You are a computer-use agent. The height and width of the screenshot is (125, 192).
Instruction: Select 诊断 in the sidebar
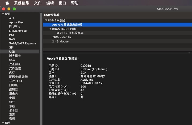tap(12, 106)
